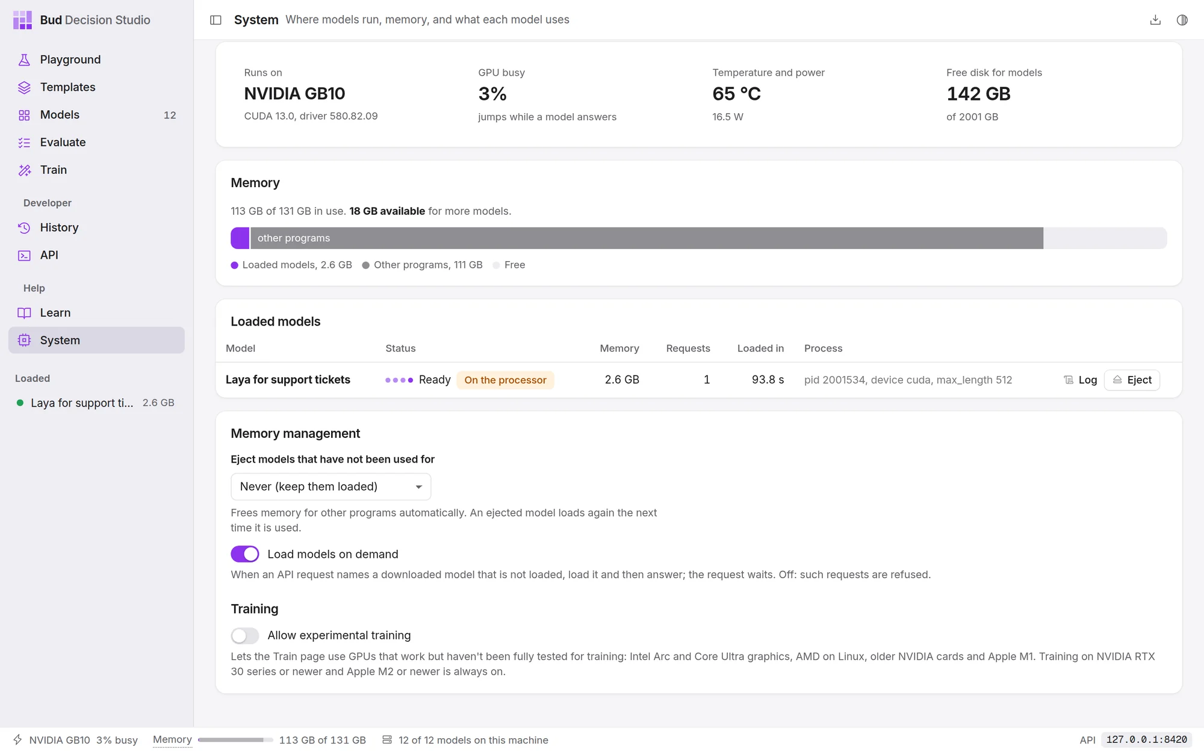The image size is (1204, 752).
Task: Click the Train magic wand icon
Action: (x=24, y=170)
